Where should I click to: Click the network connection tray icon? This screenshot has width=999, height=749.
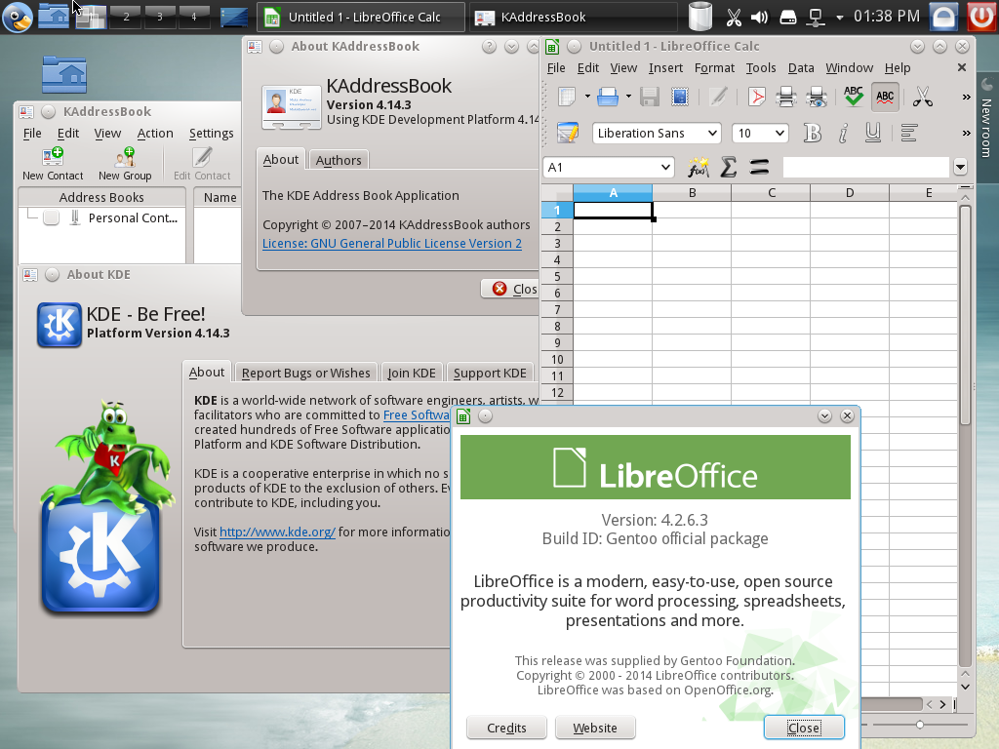[816, 18]
